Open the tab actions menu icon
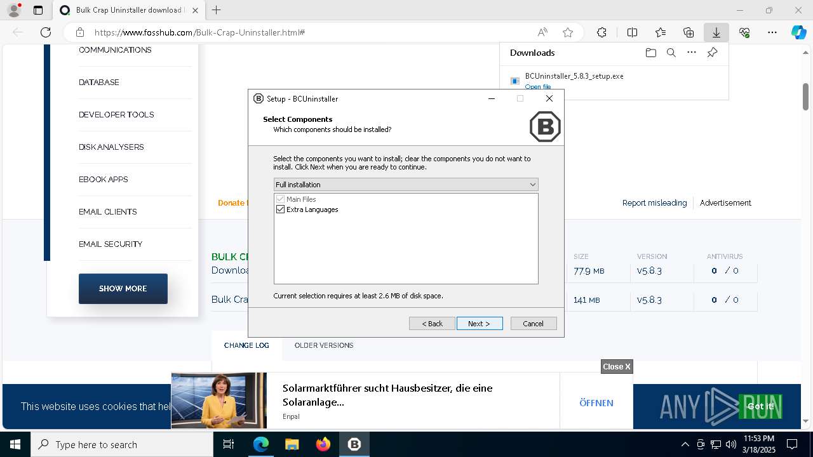The image size is (813, 457). click(38, 10)
